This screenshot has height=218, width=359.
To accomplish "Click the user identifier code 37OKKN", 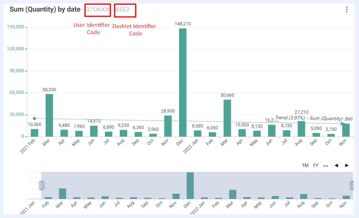I will pyautogui.click(x=98, y=10).
